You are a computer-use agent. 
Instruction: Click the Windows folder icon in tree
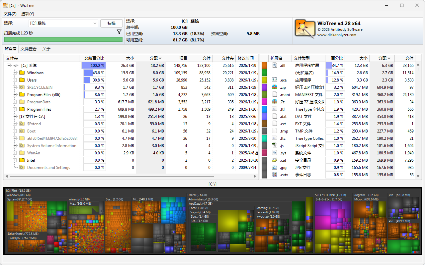22,73
